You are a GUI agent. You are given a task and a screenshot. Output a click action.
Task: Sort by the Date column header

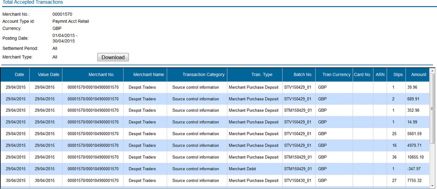click(x=20, y=75)
